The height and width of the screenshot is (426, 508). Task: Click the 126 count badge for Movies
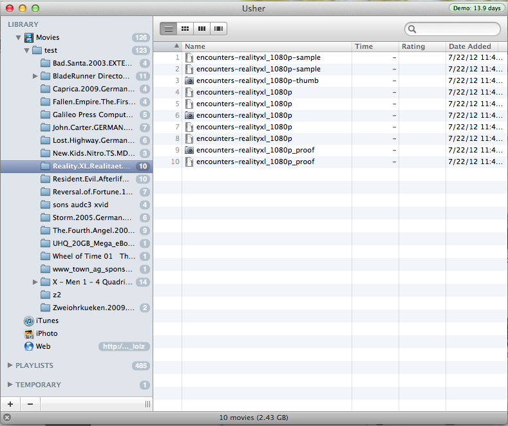click(141, 37)
